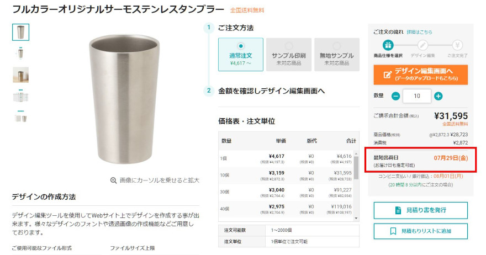Click the minus icon to decrease quantity

pyautogui.click(x=395, y=96)
